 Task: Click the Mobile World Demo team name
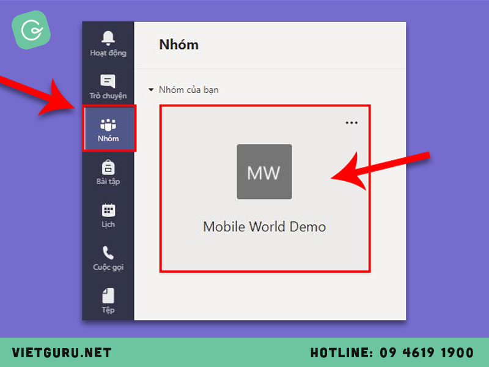[x=265, y=226]
